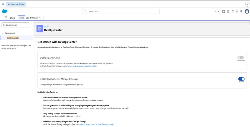Click the Developer Edition tab
Screen dimensions: 250x127
[16, 4]
